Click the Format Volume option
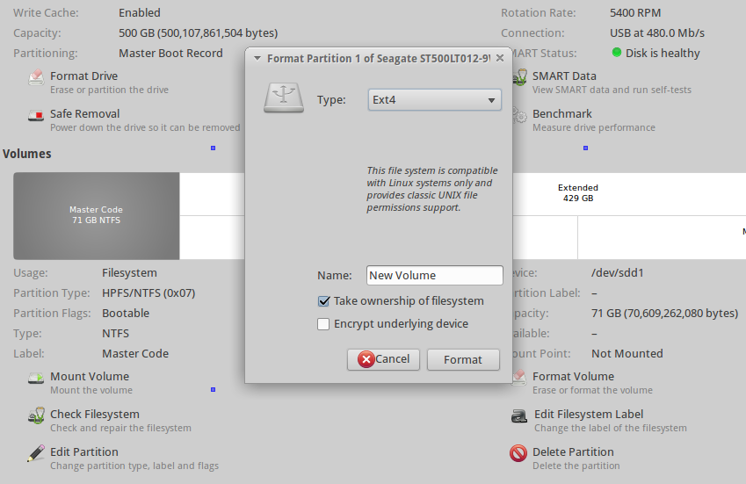Image resolution: width=746 pixels, height=484 pixels. coord(573,377)
